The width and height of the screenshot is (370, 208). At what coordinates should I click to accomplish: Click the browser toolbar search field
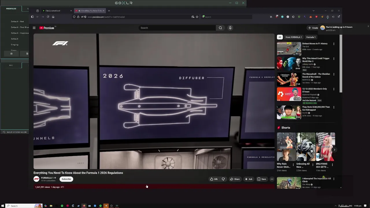pyautogui.click(x=226, y=17)
